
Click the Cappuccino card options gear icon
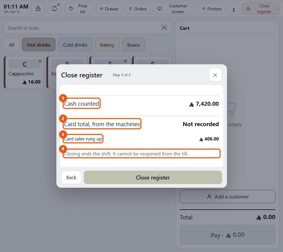coord(40,61)
